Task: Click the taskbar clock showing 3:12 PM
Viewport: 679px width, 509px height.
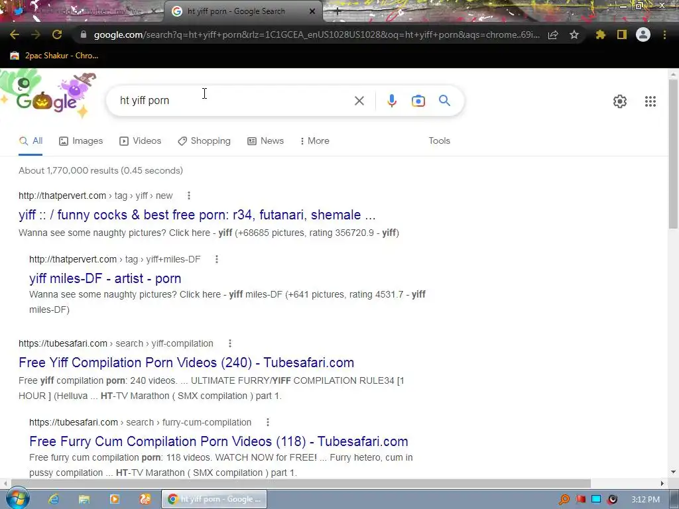Action: (x=645, y=500)
